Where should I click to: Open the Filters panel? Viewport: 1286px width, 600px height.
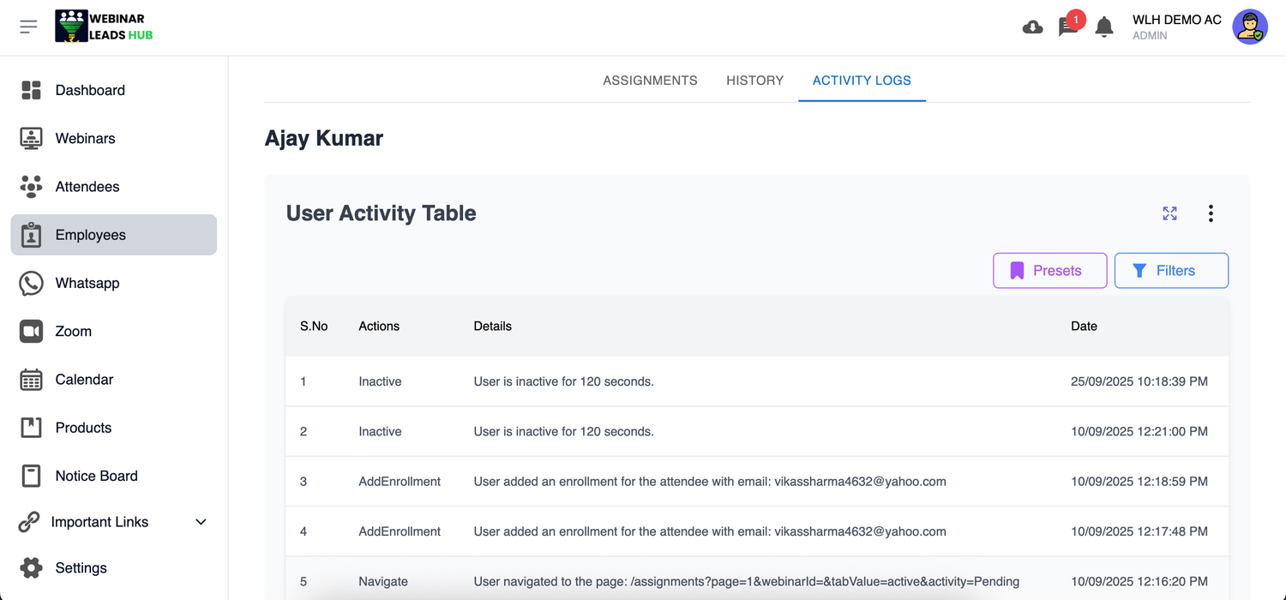click(x=1171, y=271)
